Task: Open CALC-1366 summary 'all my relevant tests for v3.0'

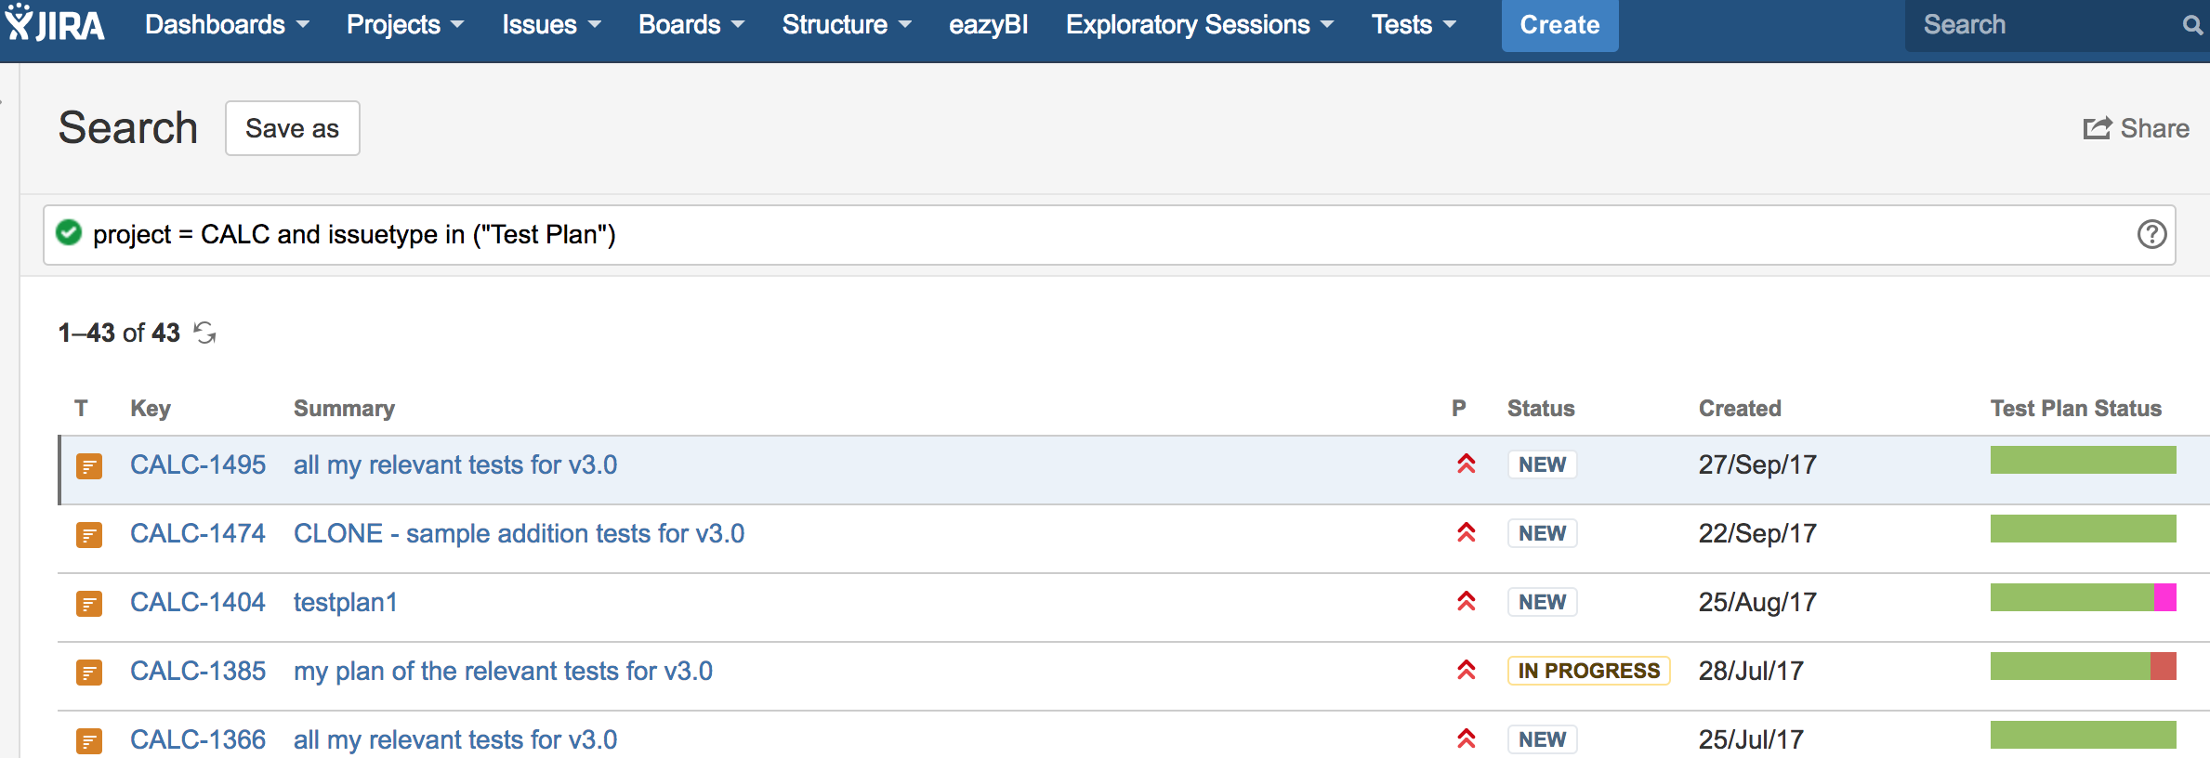Action: click(455, 739)
